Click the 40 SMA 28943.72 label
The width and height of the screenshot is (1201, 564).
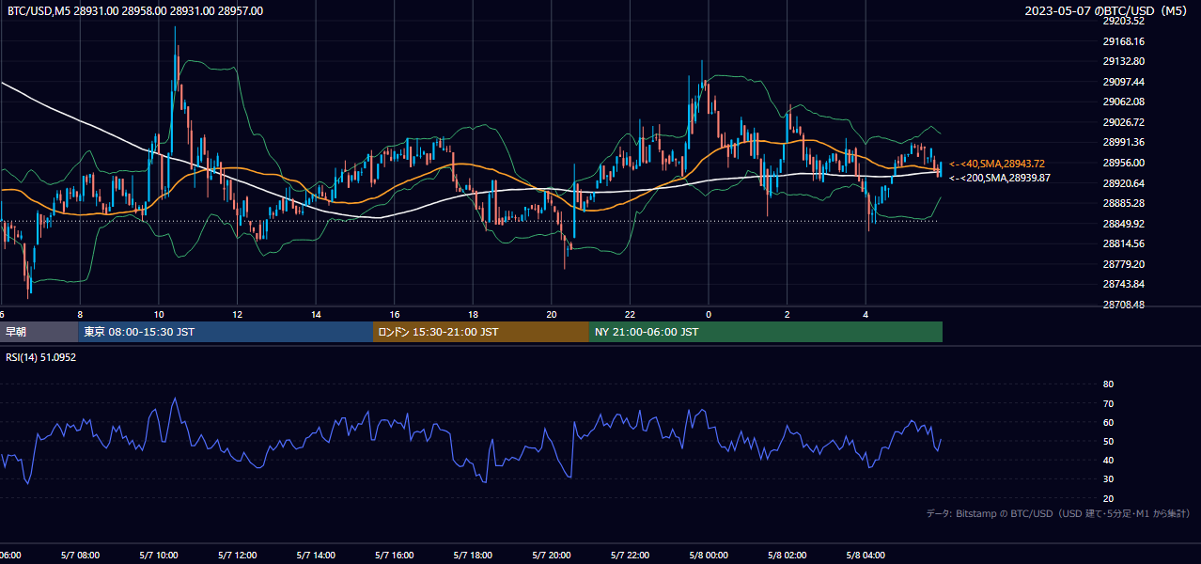coord(998,164)
